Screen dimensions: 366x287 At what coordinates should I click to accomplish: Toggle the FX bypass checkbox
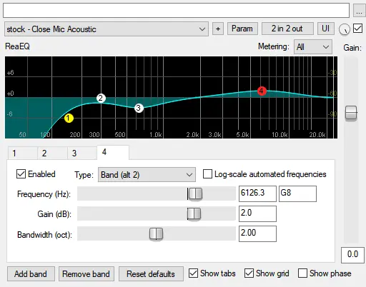tap(357, 29)
